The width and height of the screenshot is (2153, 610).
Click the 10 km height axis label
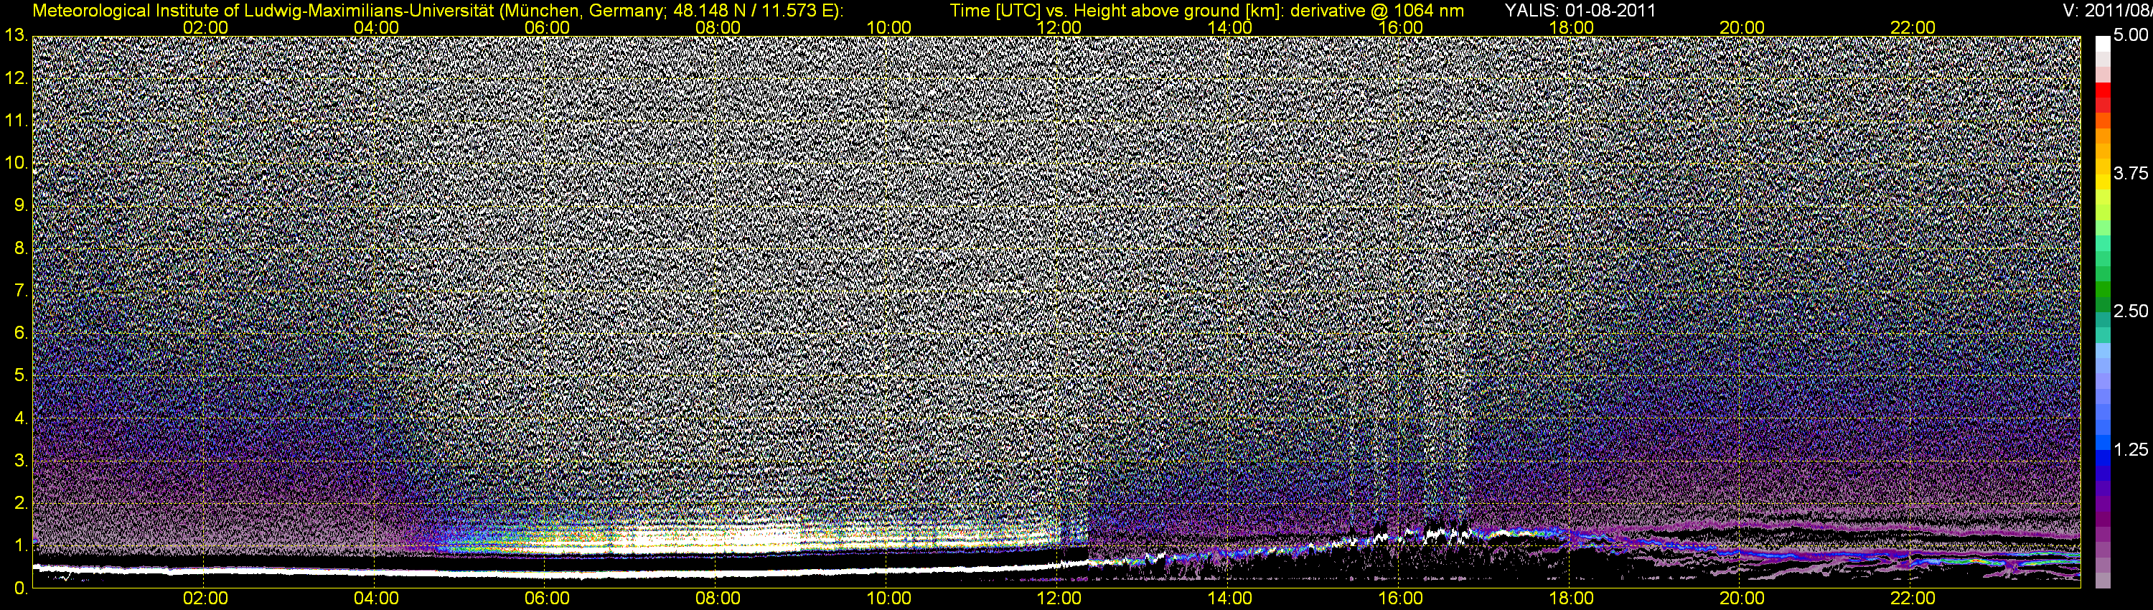[x=17, y=163]
